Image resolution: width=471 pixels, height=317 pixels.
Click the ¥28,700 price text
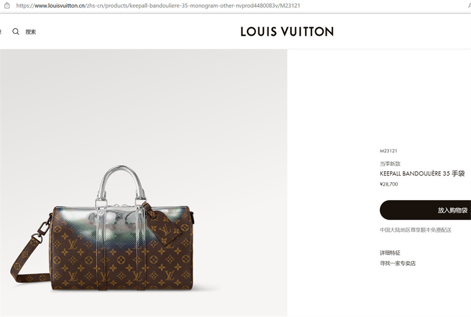coord(389,185)
